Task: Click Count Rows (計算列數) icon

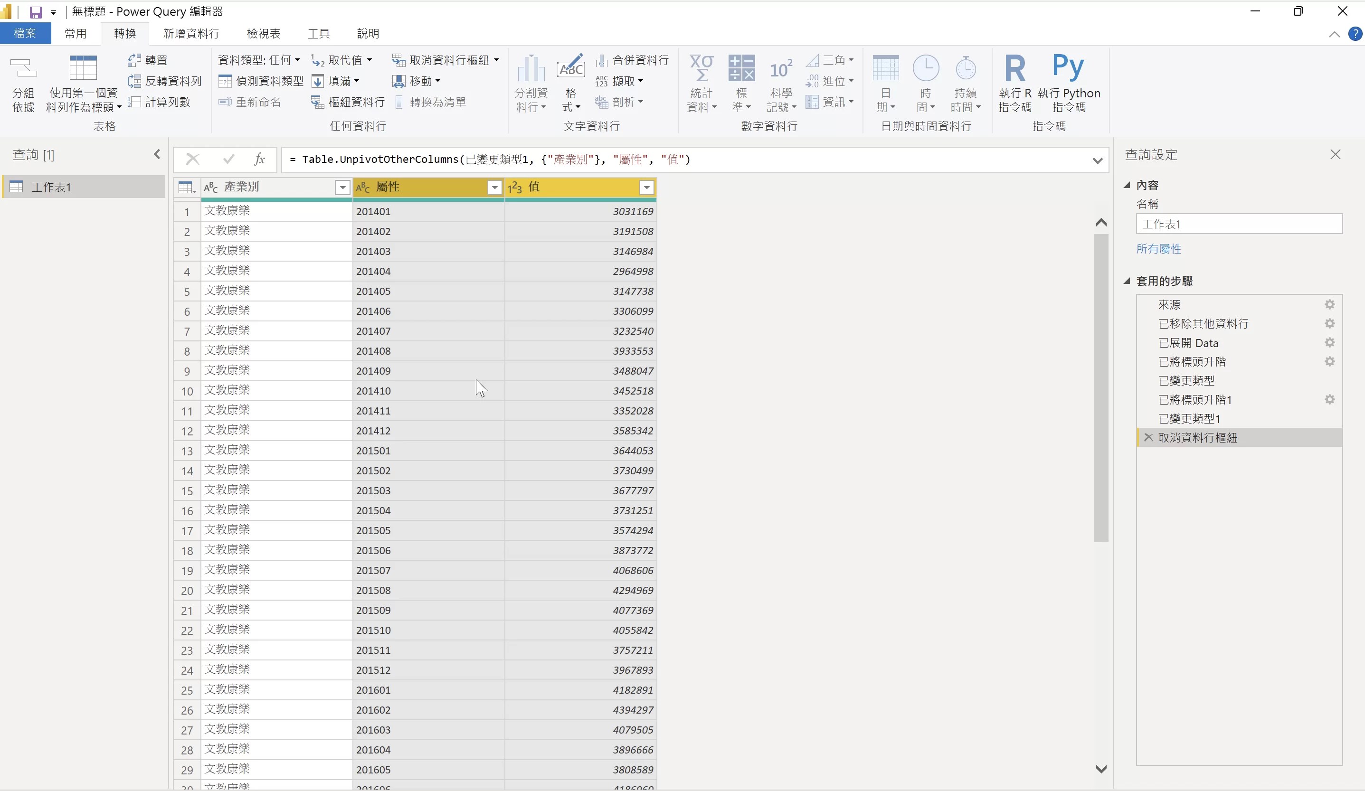Action: 134,102
